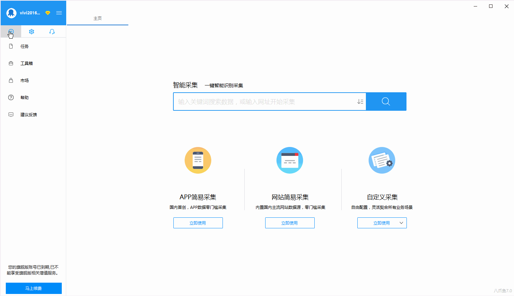Click the magnifier search button

click(386, 102)
